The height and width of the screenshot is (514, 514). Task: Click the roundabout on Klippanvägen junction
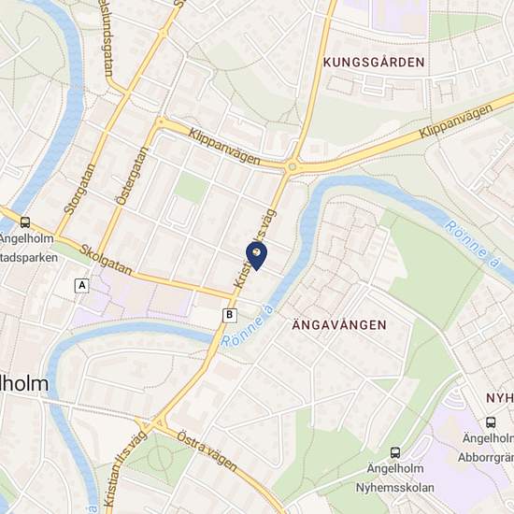[x=293, y=167]
